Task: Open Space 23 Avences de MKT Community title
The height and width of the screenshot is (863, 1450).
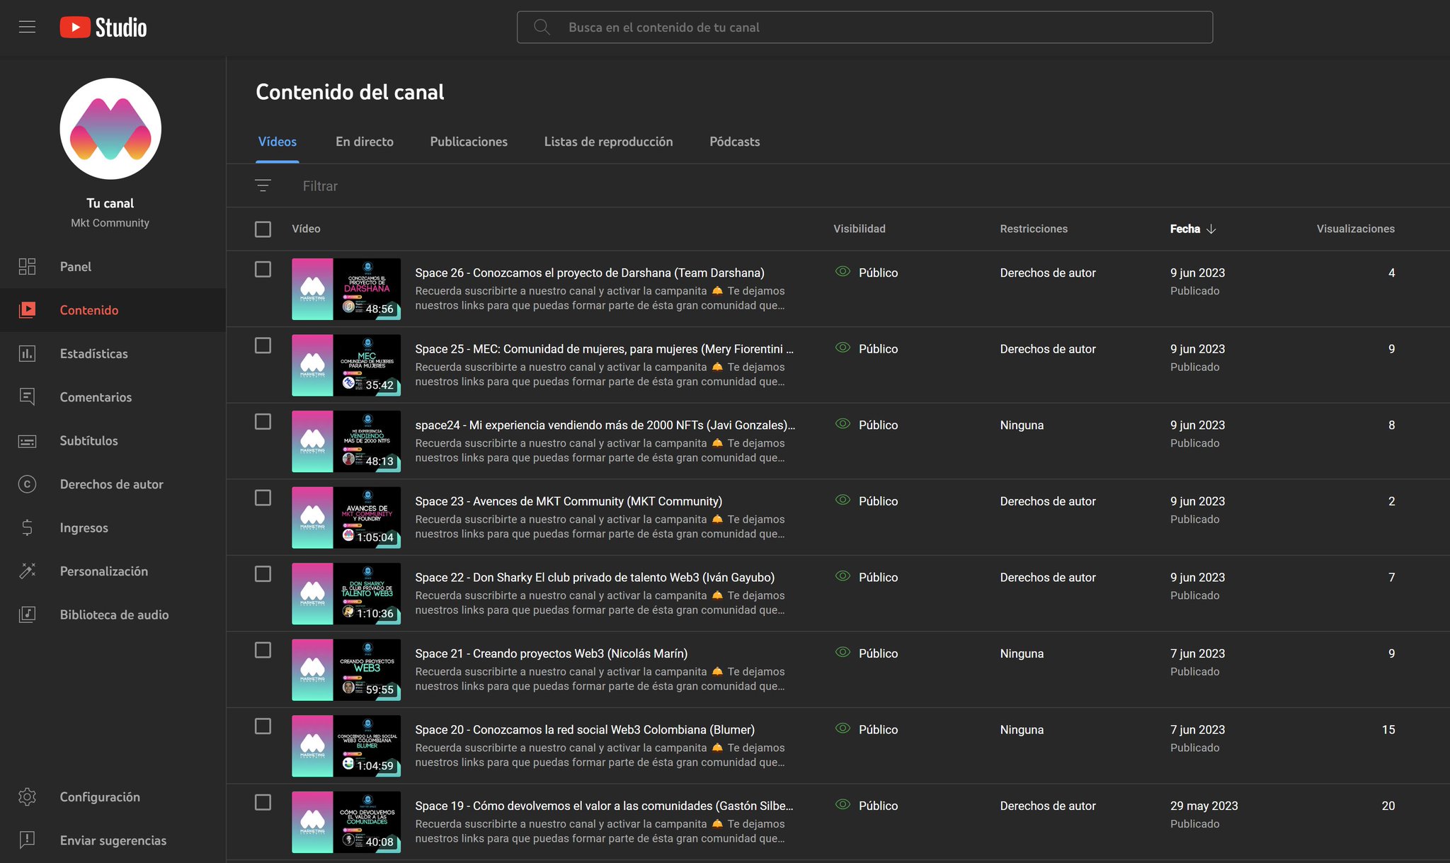Action: coord(568,501)
